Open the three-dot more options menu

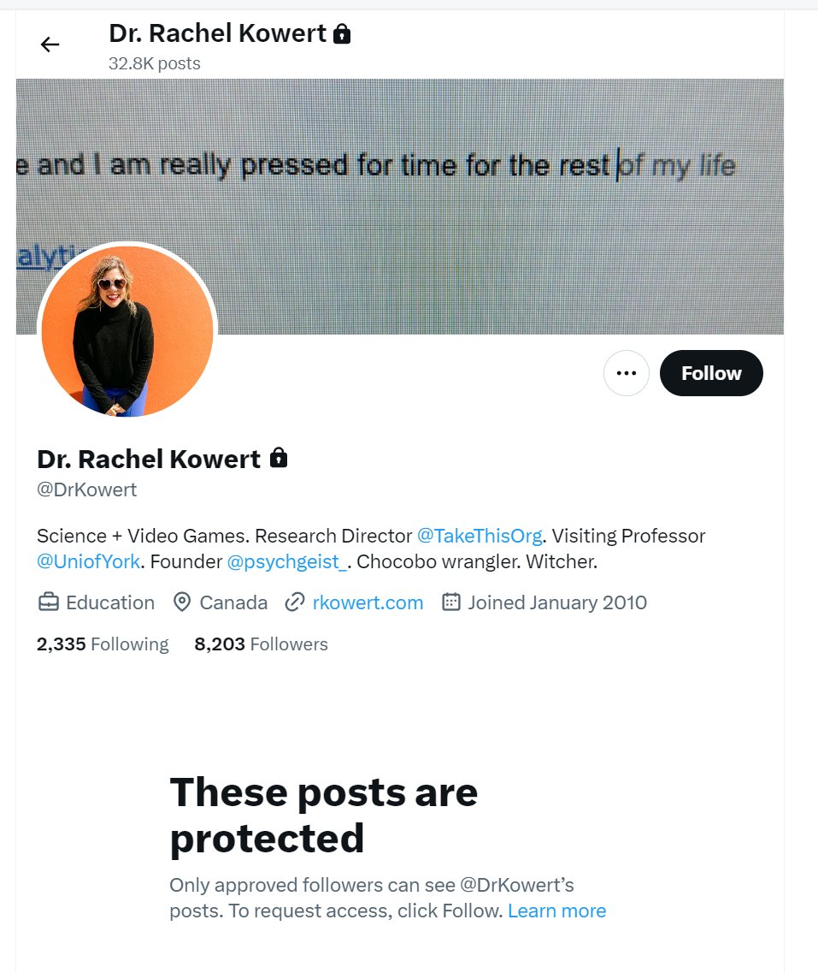coord(626,373)
